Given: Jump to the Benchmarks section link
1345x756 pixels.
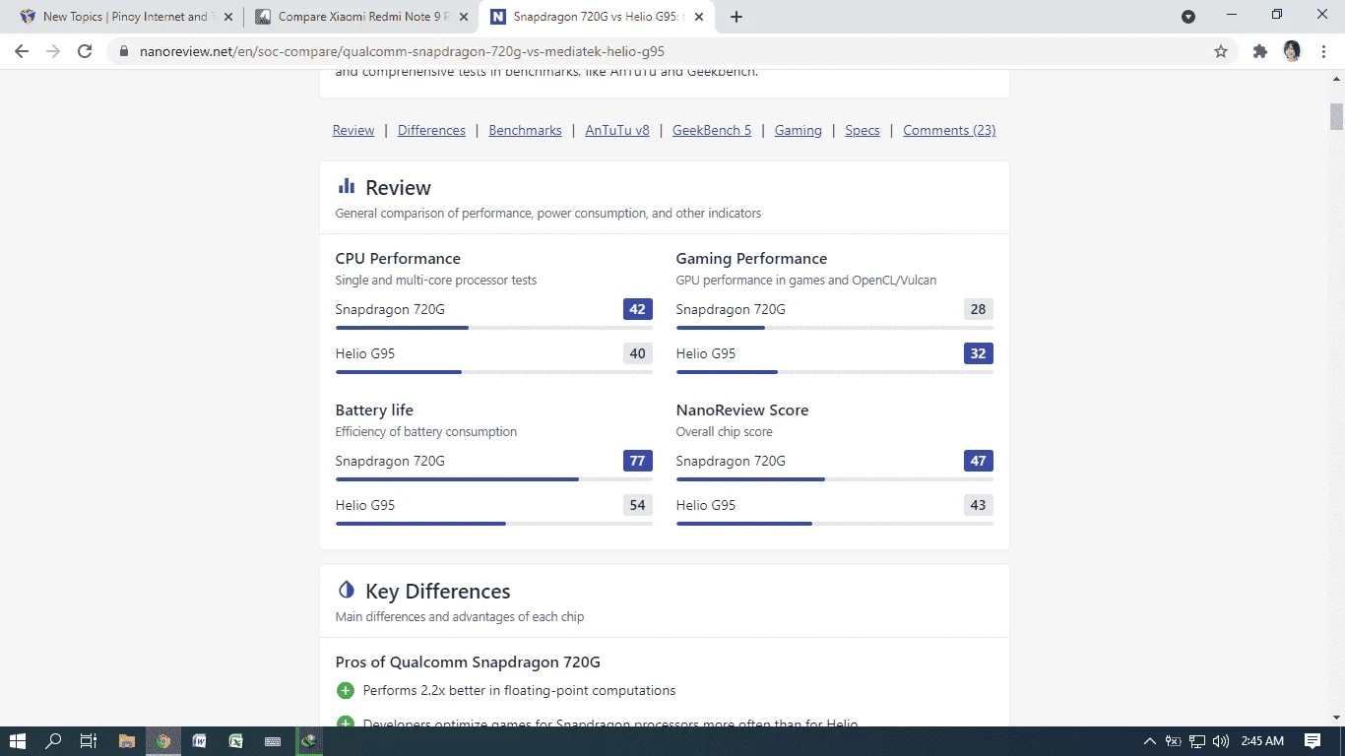Looking at the screenshot, I should pos(525,130).
